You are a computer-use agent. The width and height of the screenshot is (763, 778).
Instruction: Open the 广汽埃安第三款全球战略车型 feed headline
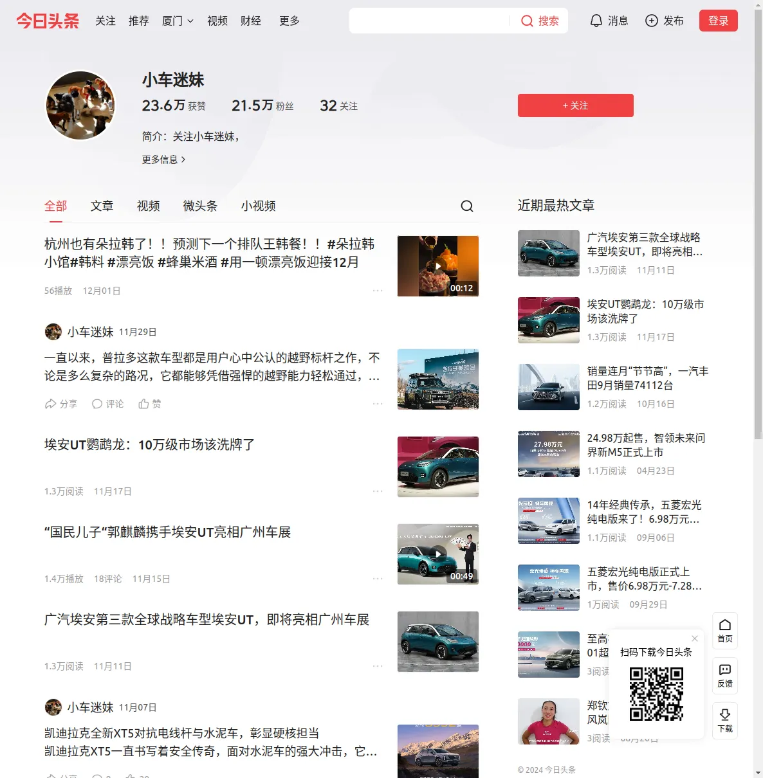(207, 620)
